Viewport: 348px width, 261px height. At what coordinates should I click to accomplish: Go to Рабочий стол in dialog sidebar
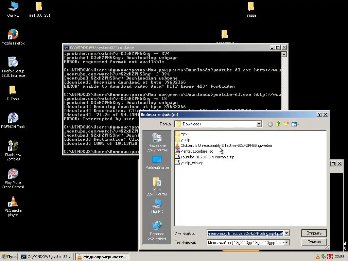click(x=157, y=163)
